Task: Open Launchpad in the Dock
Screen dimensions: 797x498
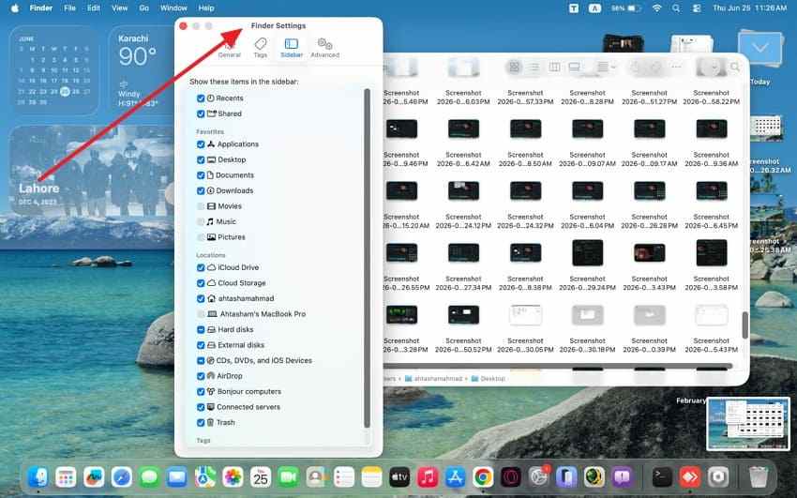Action: tap(66, 477)
